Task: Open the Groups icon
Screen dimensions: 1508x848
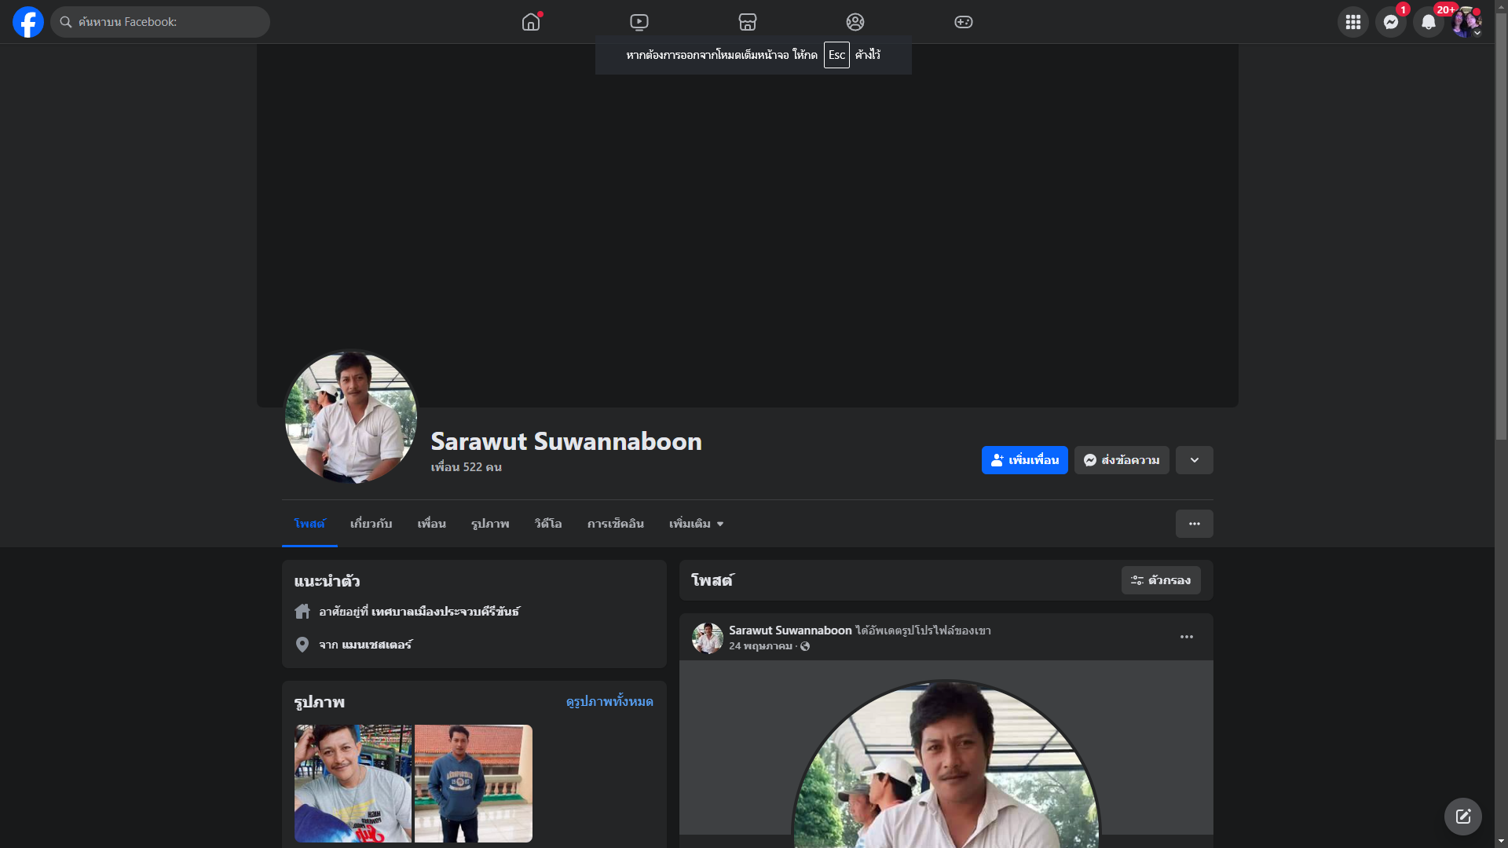Action: [855, 22]
